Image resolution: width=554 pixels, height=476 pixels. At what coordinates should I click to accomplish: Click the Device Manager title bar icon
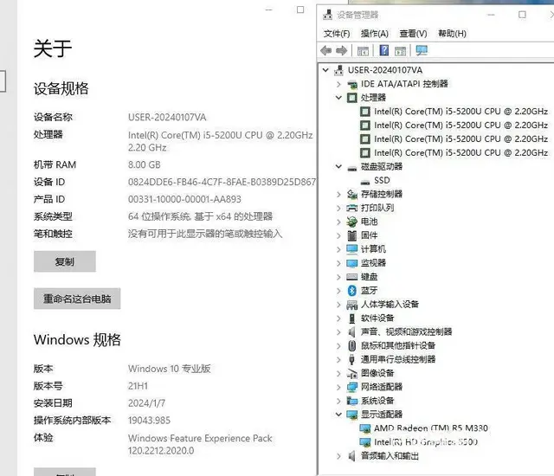327,15
